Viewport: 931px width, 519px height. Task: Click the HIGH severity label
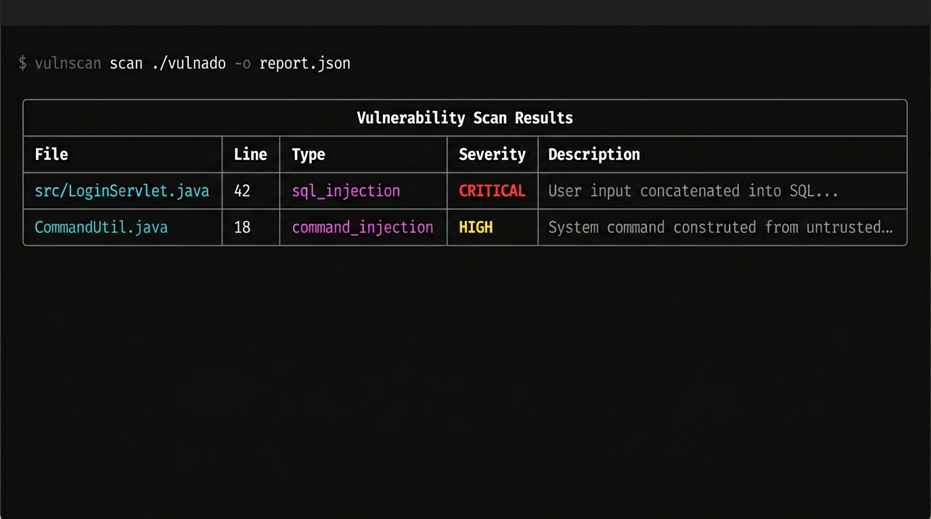point(476,227)
